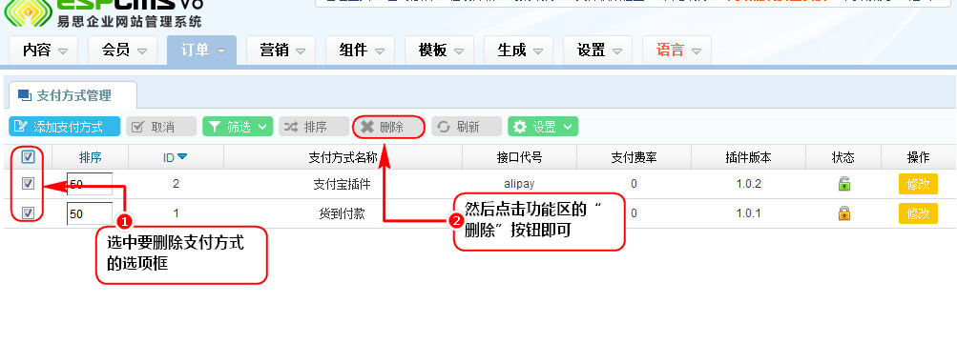Expand the green 设置 toolbar dropdown
The width and height of the screenshot is (957, 364).
point(543,127)
